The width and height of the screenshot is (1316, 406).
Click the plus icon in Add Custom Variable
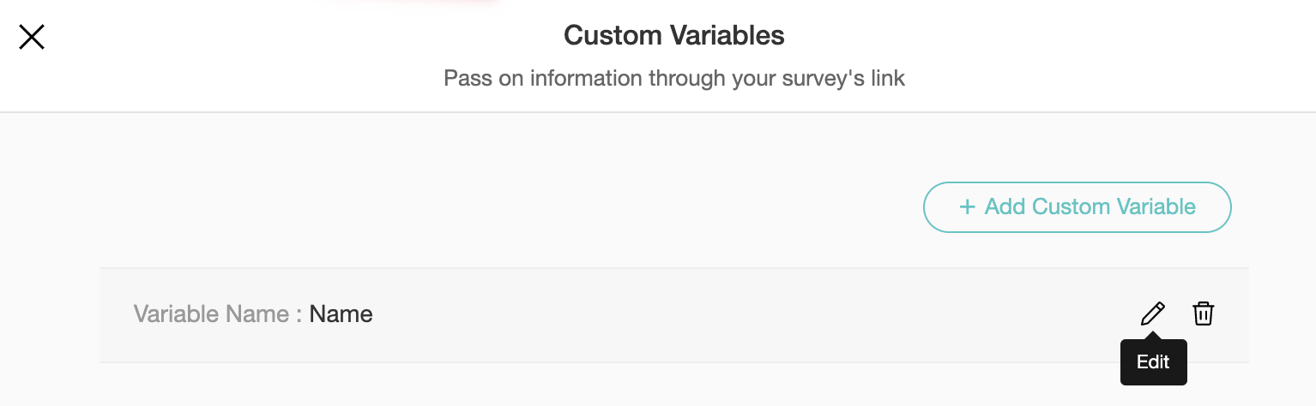point(967,206)
